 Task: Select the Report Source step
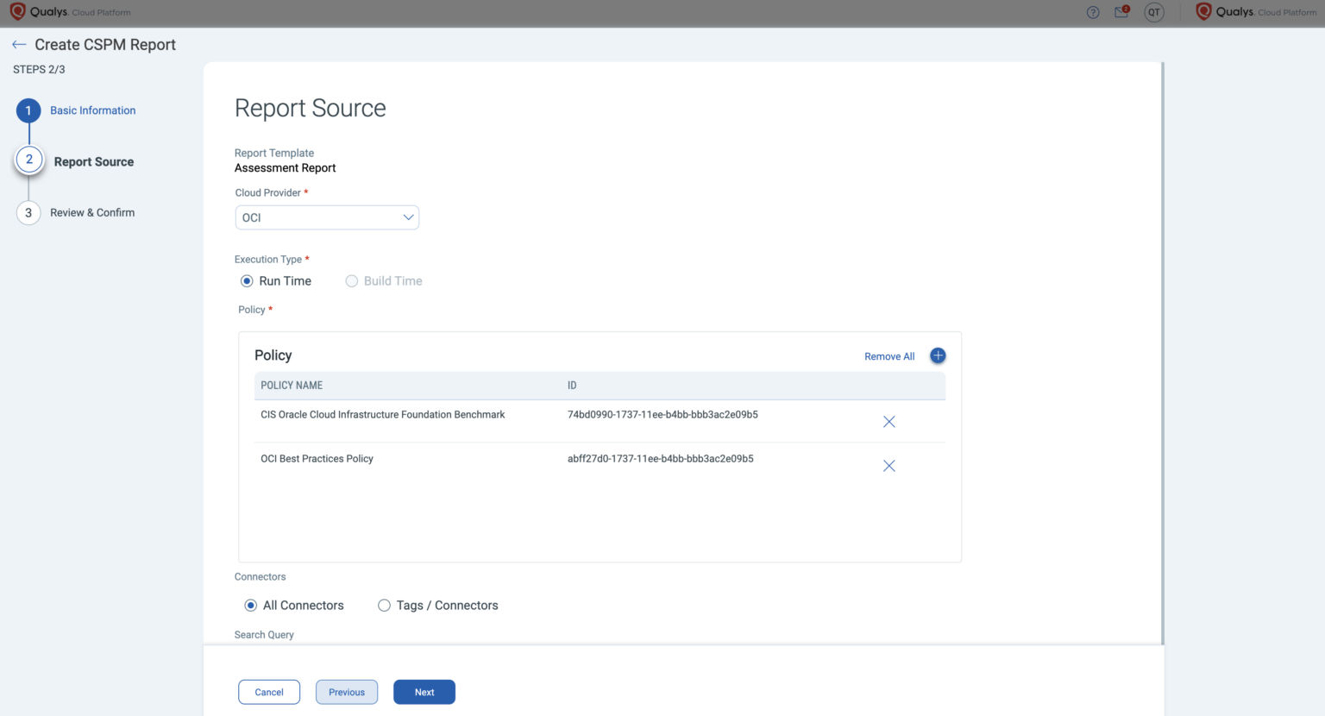click(x=93, y=161)
